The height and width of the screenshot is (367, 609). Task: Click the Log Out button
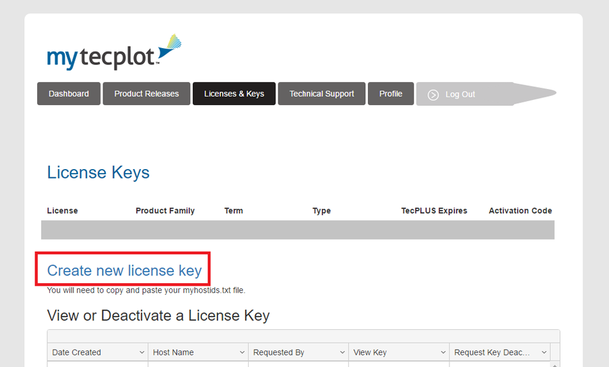pyautogui.click(x=485, y=94)
